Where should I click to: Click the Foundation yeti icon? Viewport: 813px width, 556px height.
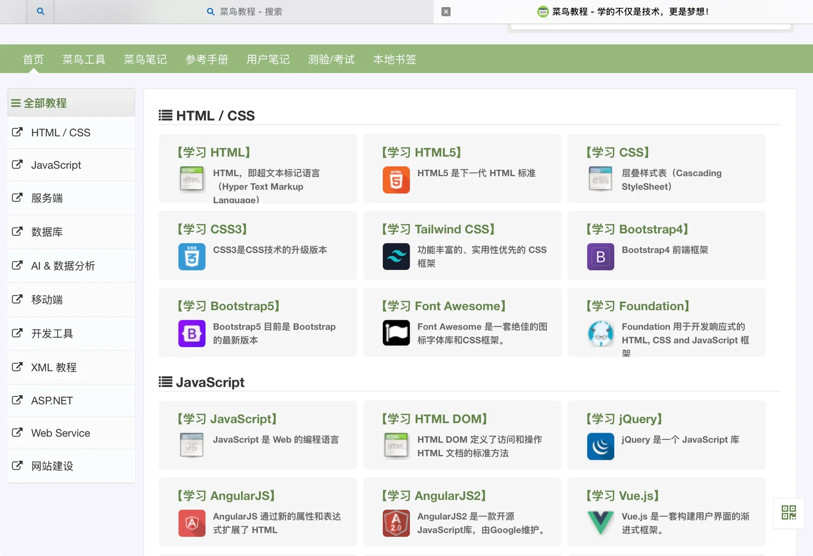(600, 333)
